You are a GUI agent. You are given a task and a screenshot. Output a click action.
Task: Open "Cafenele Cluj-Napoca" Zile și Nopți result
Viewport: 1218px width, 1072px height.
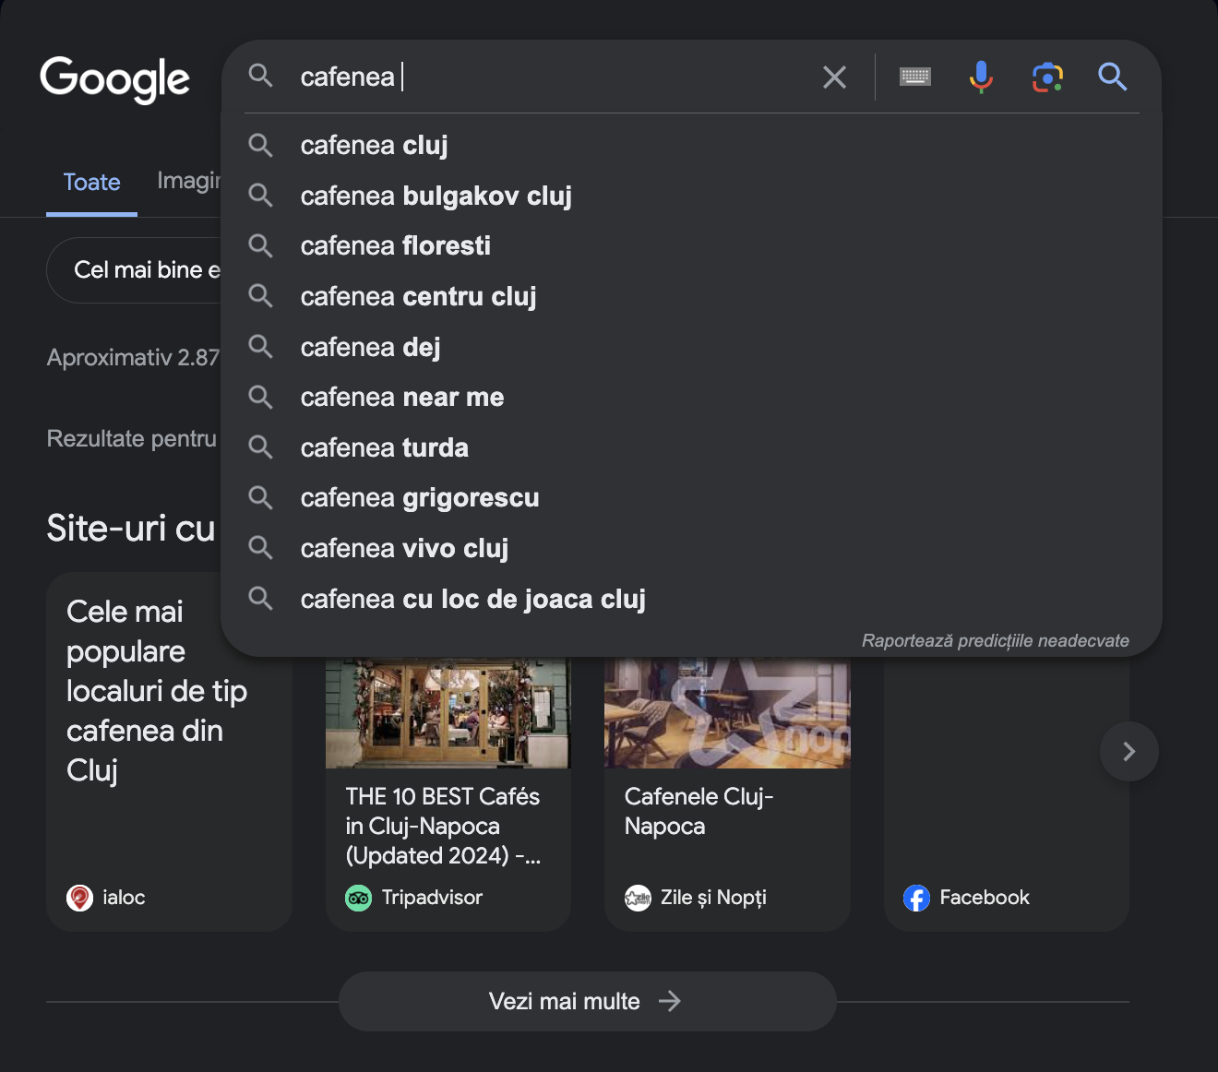coord(699,811)
